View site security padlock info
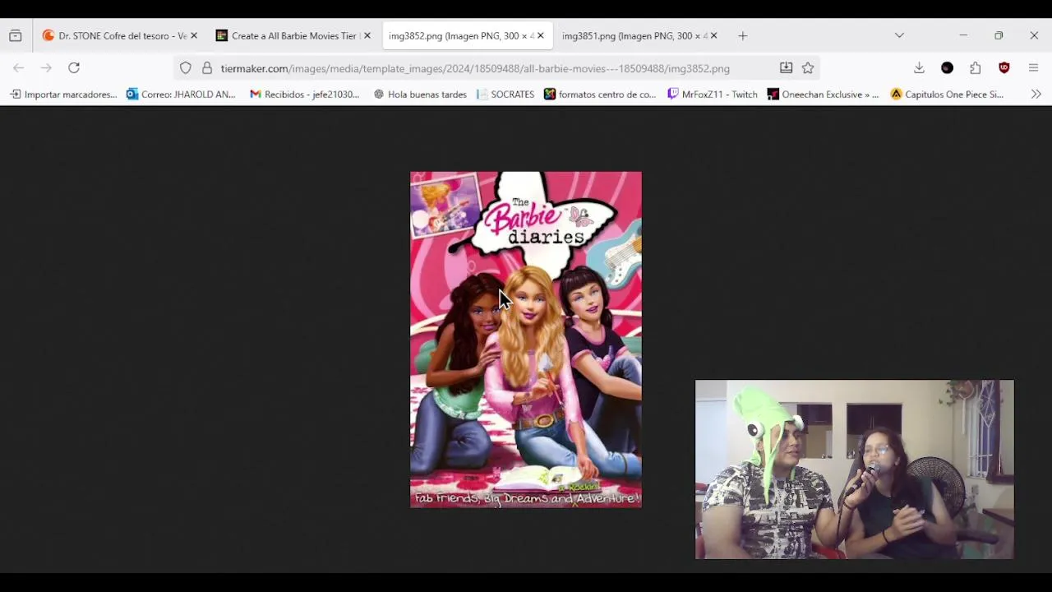 pyautogui.click(x=207, y=68)
